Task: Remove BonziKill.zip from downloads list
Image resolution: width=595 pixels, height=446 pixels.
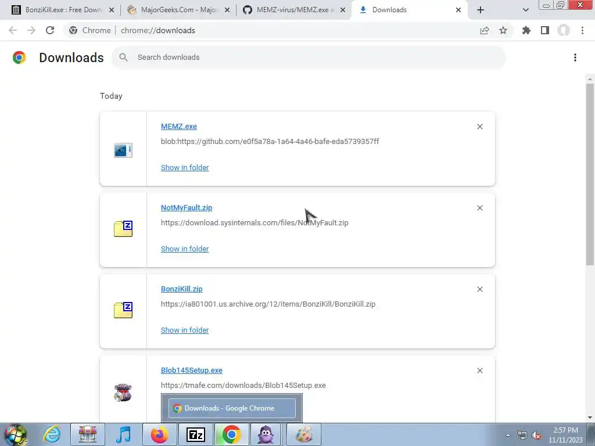Action: tap(479, 289)
